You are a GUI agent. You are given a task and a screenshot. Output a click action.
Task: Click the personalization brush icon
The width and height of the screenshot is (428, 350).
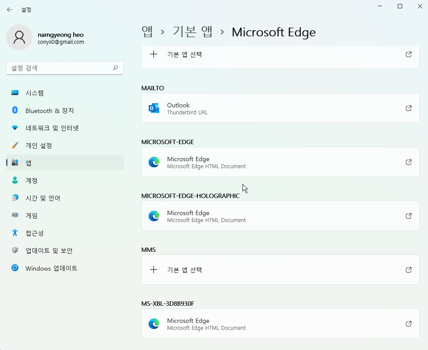(15, 145)
